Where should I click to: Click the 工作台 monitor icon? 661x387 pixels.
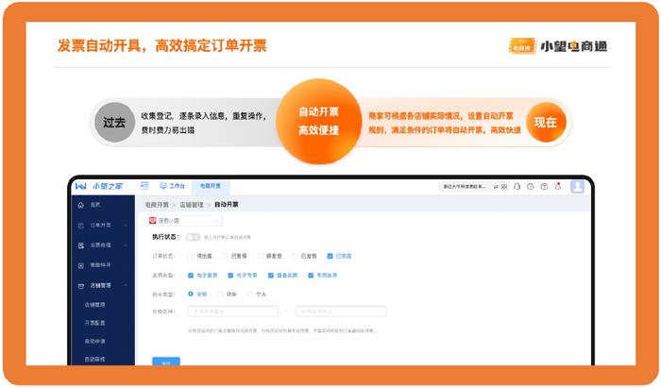(x=163, y=186)
